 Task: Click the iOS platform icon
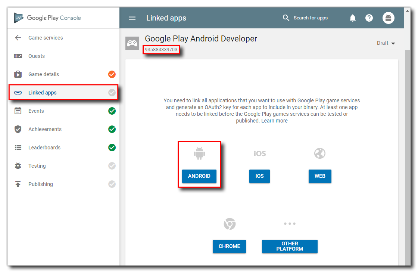click(x=260, y=153)
